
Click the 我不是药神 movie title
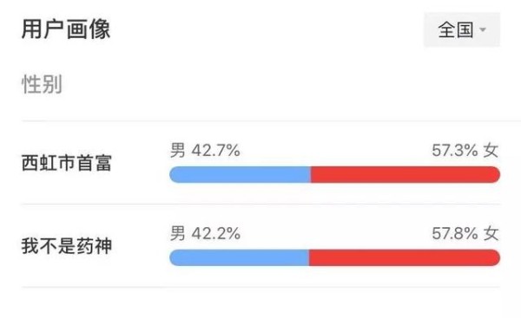tap(67, 246)
